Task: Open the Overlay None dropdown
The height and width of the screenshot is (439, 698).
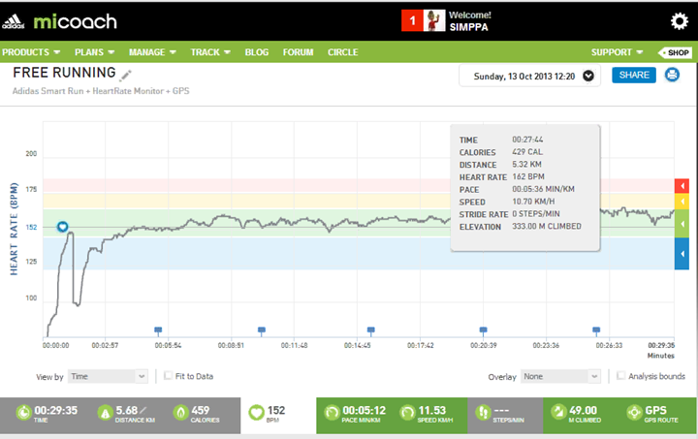Action: point(561,376)
